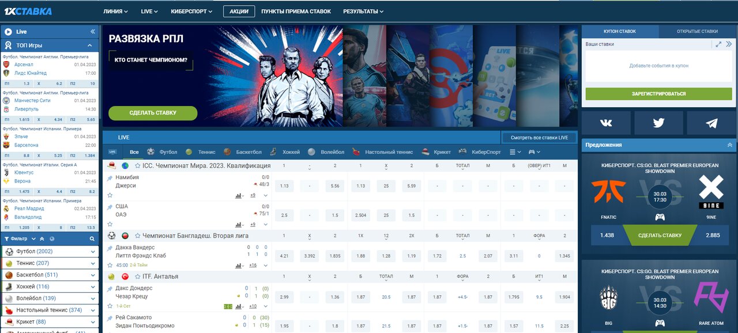The height and width of the screenshot is (333, 738).
Task: Bet on 9INE at odds 2.885
Action: pyautogui.click(x=713, y=235)
